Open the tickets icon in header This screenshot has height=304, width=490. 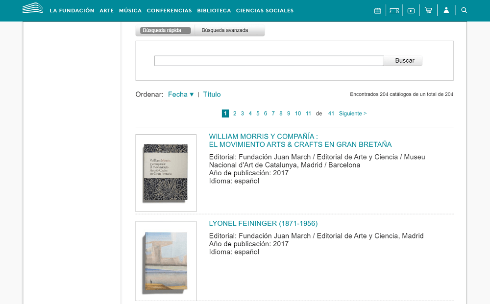tap(394, 11)
